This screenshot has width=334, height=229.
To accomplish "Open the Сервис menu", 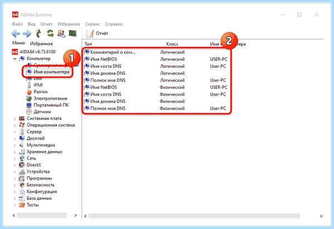I will coord(92,24).
